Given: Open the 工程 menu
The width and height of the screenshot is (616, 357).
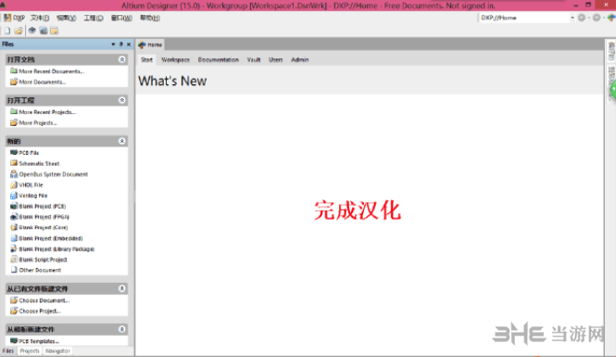Looking at the screenshot, I should point(94,18).
